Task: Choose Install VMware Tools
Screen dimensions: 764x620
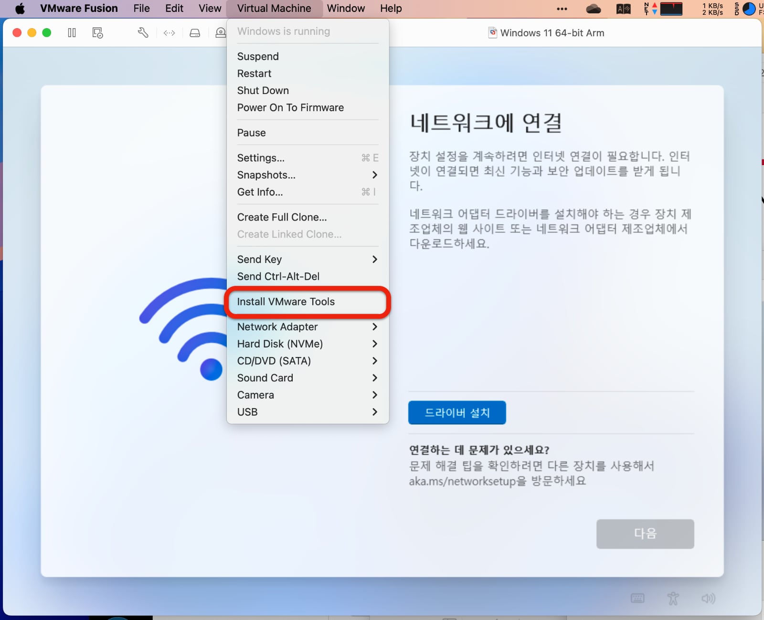Action: (308, 302)
